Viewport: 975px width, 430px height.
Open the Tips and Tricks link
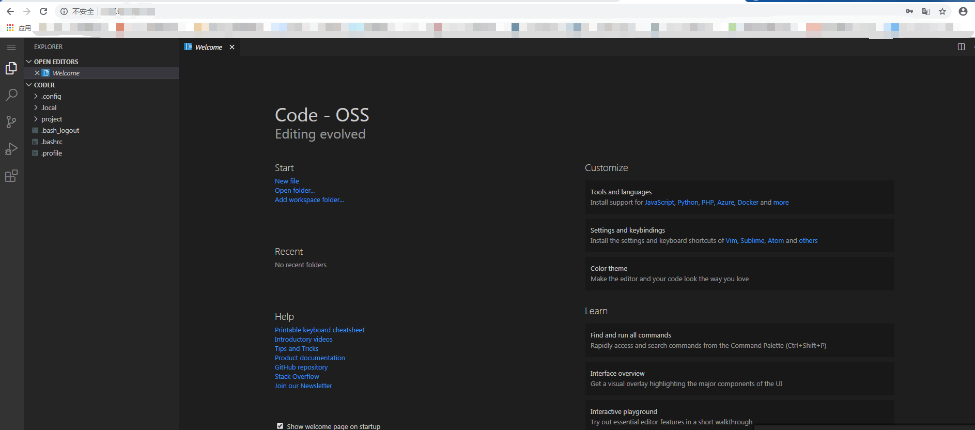[x=297, y=349]
